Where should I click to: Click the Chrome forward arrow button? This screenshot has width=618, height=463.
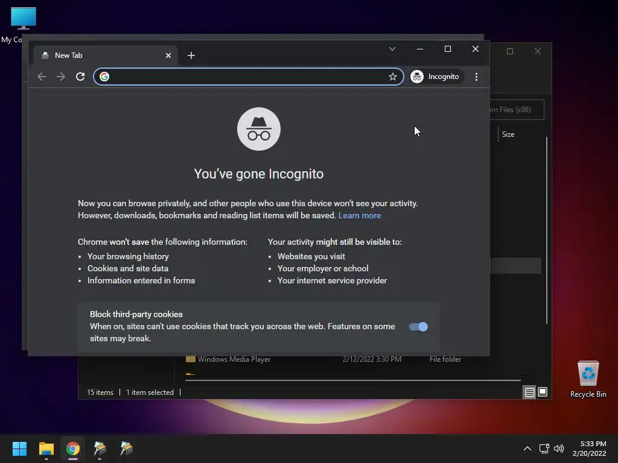pyautogui.click(x=61, y=77)
